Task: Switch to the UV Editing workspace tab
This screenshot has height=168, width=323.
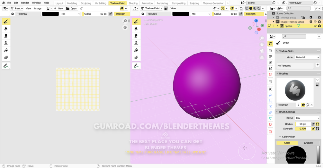Action: (x=101, y=3)
